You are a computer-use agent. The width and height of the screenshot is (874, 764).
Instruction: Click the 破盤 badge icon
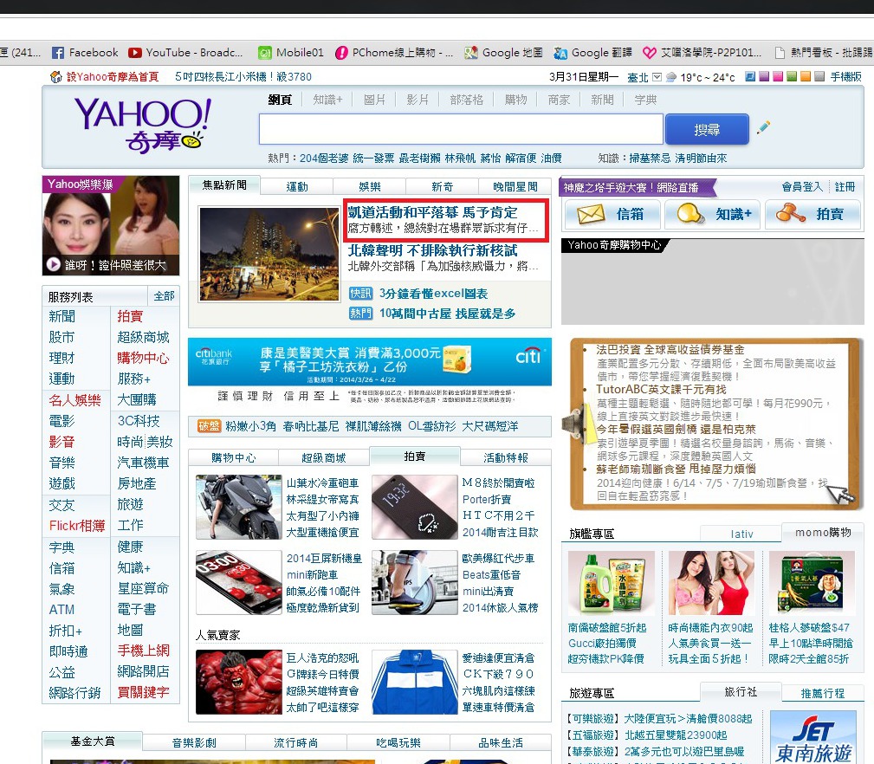click(209, 426)
